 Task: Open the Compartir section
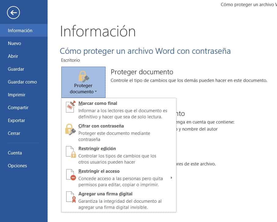[18, 108]
